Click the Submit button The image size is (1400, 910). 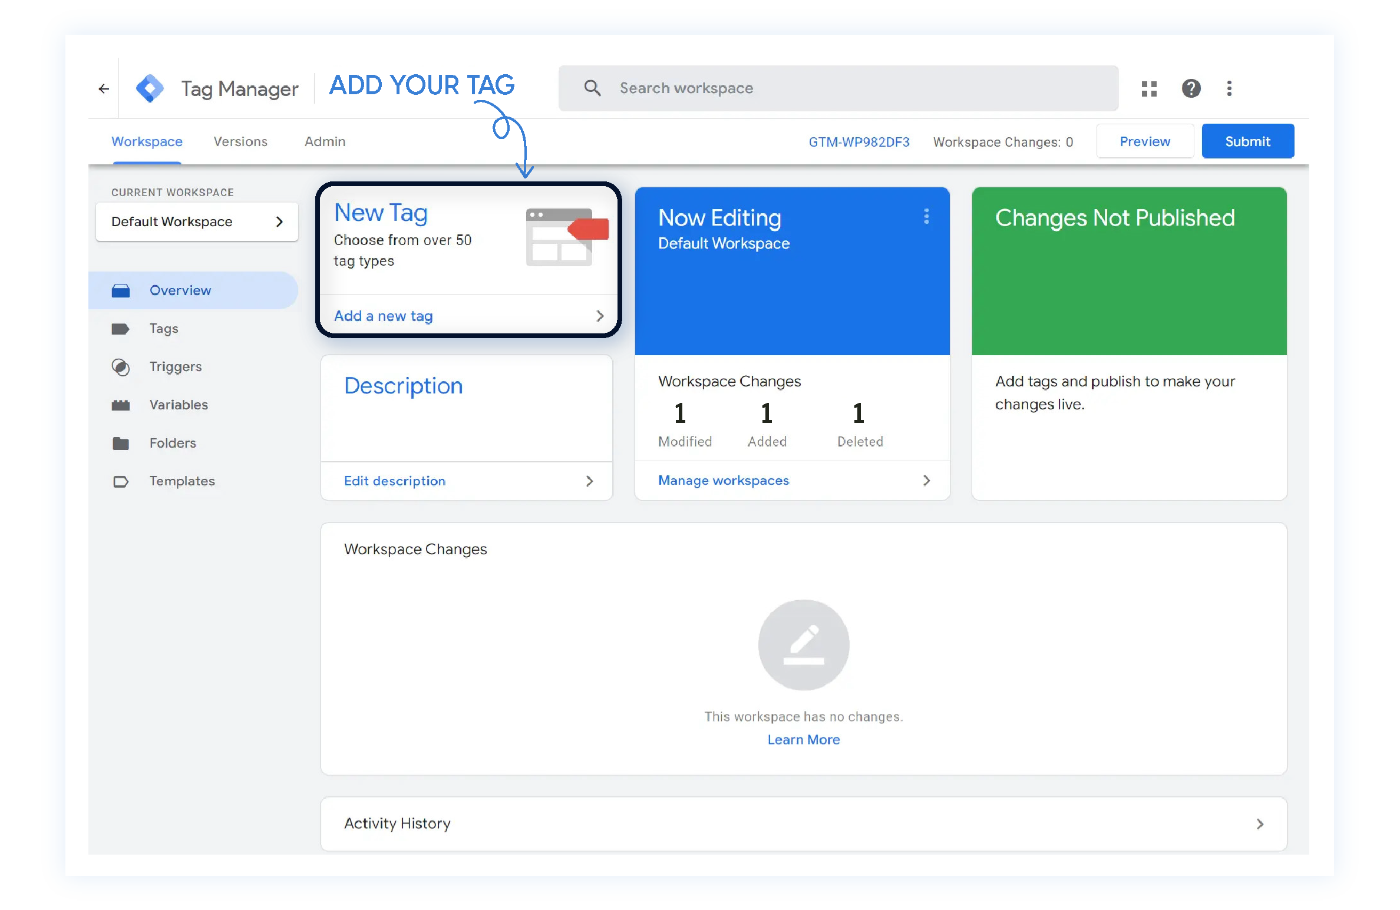coord(1247,142)
